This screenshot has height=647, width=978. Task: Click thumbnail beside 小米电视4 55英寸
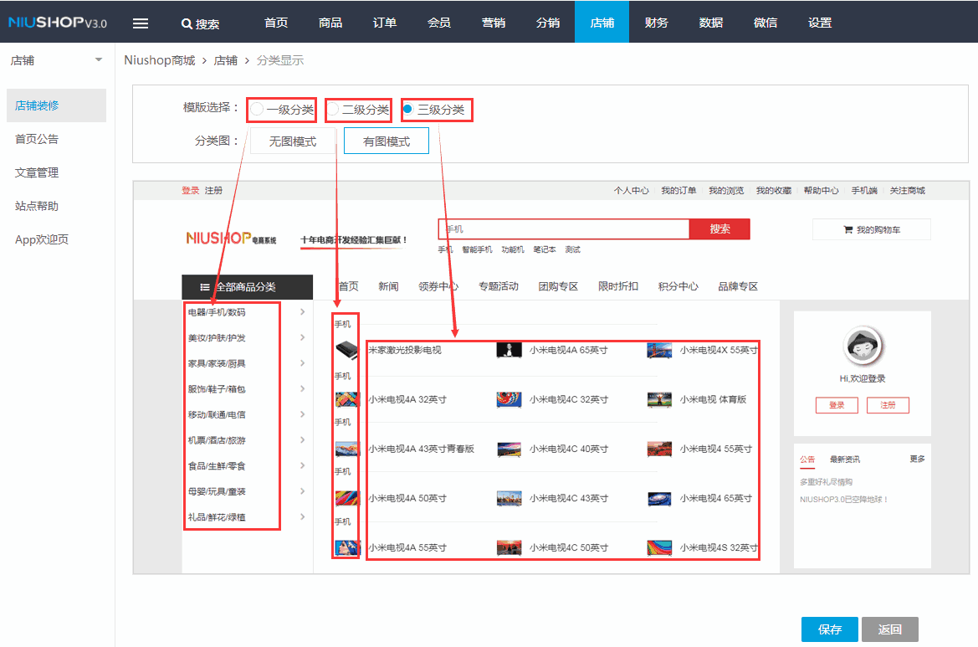pos(659,449)
